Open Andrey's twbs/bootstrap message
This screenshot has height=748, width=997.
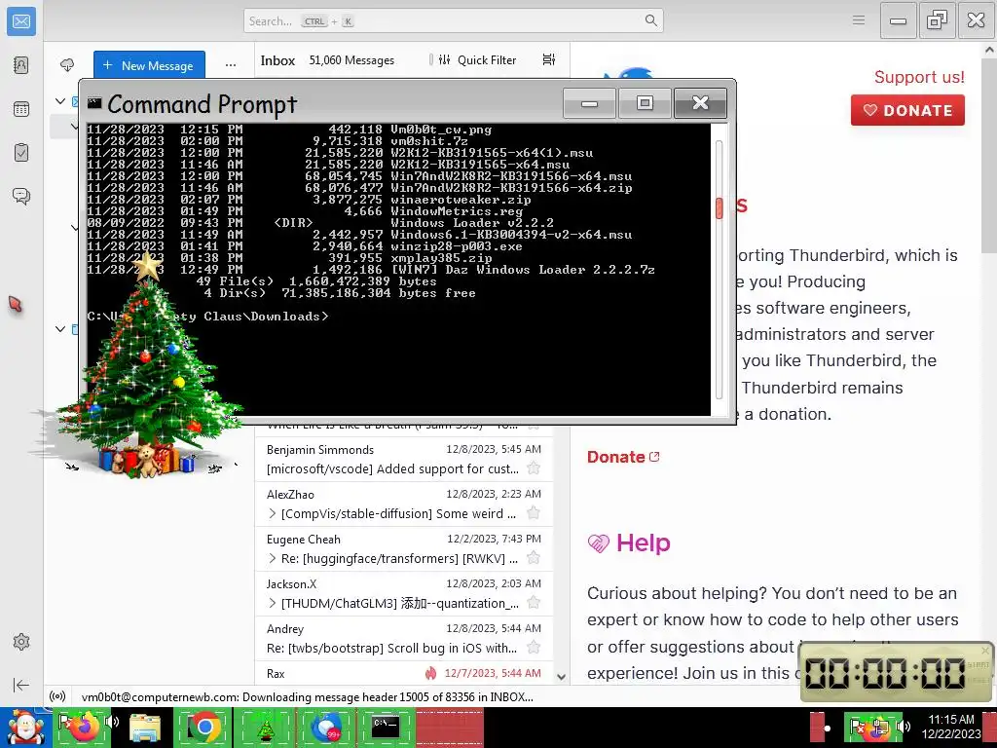(x=404, y=638)
